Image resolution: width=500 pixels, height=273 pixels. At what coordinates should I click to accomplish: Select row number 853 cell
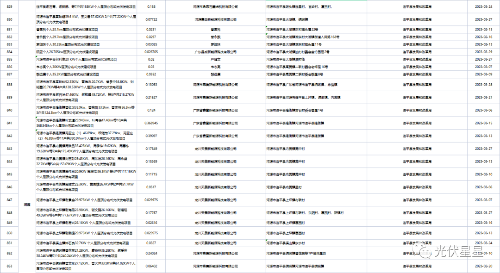point(9,266)
